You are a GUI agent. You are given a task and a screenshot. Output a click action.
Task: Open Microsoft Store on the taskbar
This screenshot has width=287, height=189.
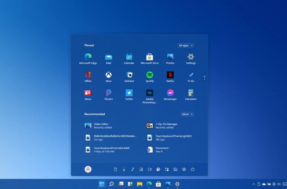coord(158,184)
